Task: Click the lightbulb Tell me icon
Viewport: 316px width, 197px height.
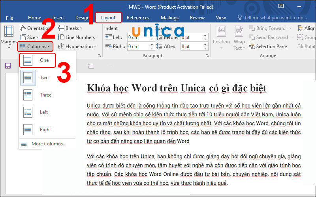Action: click(239, 17)
